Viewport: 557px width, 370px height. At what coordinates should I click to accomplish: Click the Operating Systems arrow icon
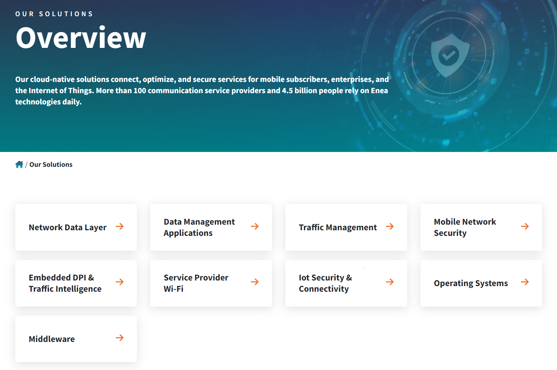525,282
